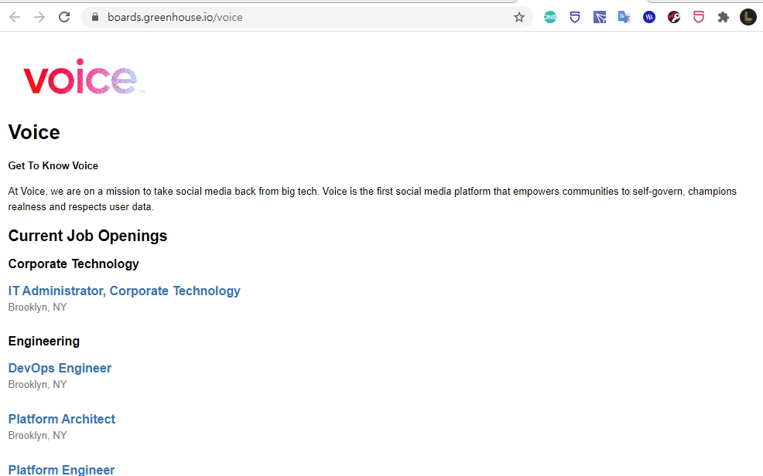Viewport: 763px width, 476px height.
Task: Click the Brooklyn, NY location under IT Administrator
Action: click(37, 307)
